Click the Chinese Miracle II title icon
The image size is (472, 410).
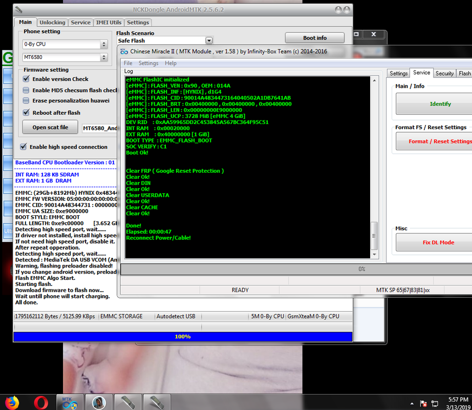point(124,52)
